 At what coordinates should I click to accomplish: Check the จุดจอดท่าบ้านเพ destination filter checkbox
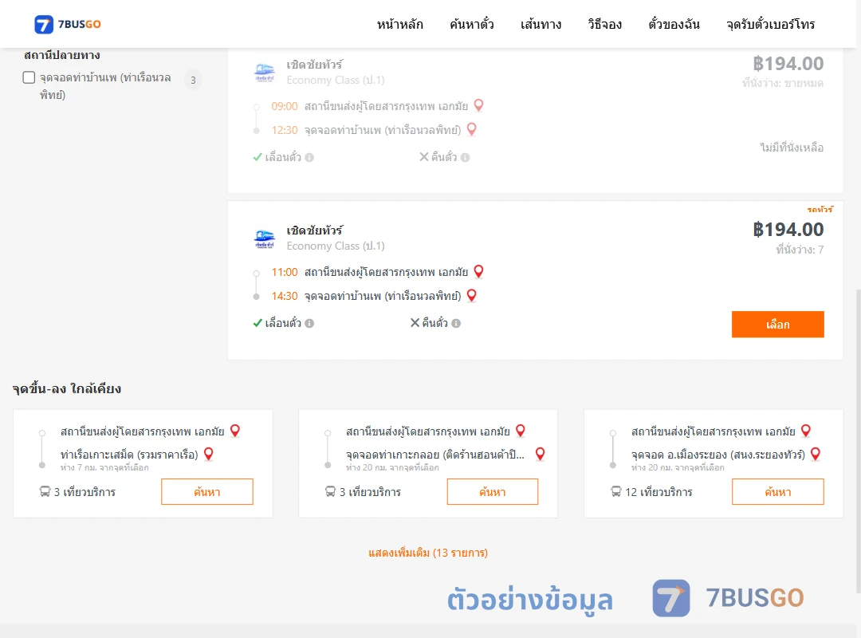[29, 77]
